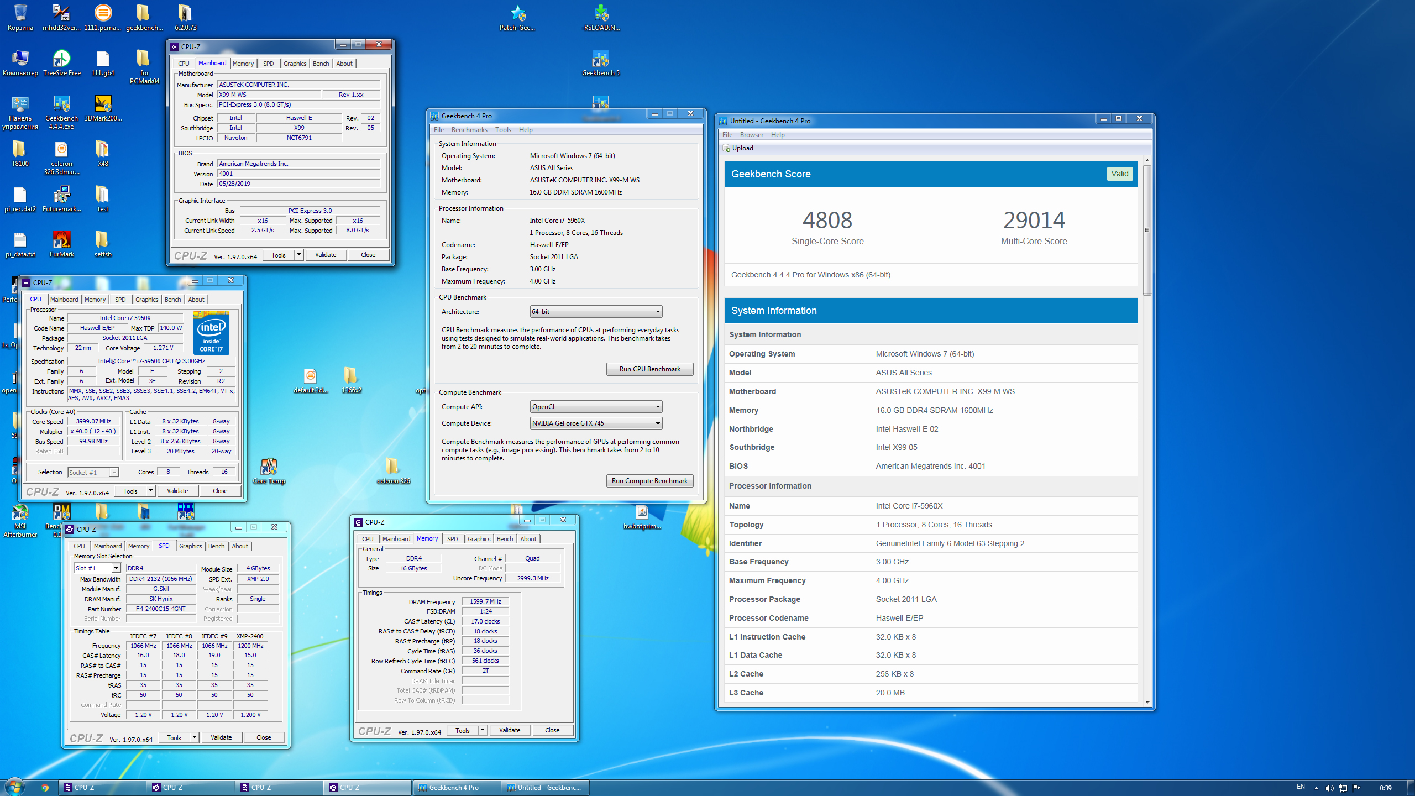Expand Tools arrow in CPU-Z Memory window
The height and width of the screenshot is (796, 1415).
[x=483, y=730]
